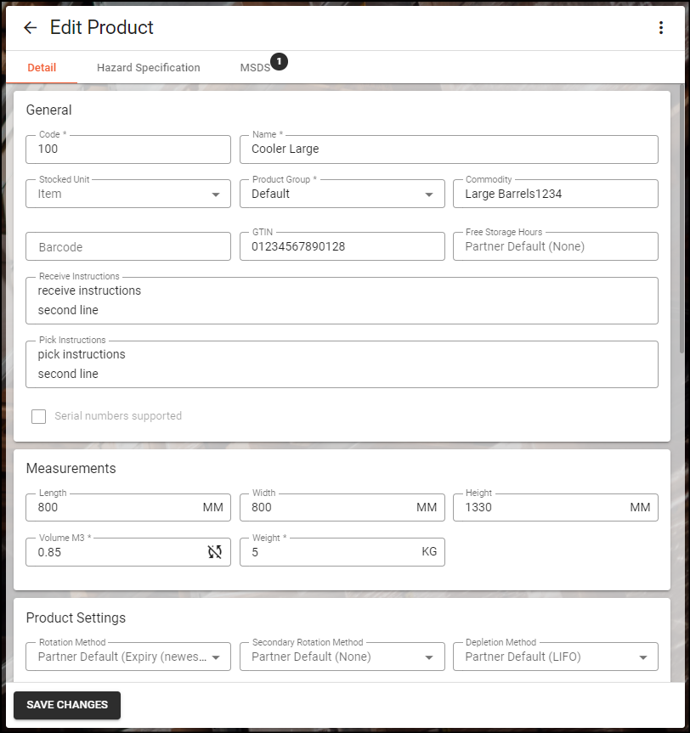Click the GTIN field
This screenshot has height=733, width=690.
coord(342,246)
